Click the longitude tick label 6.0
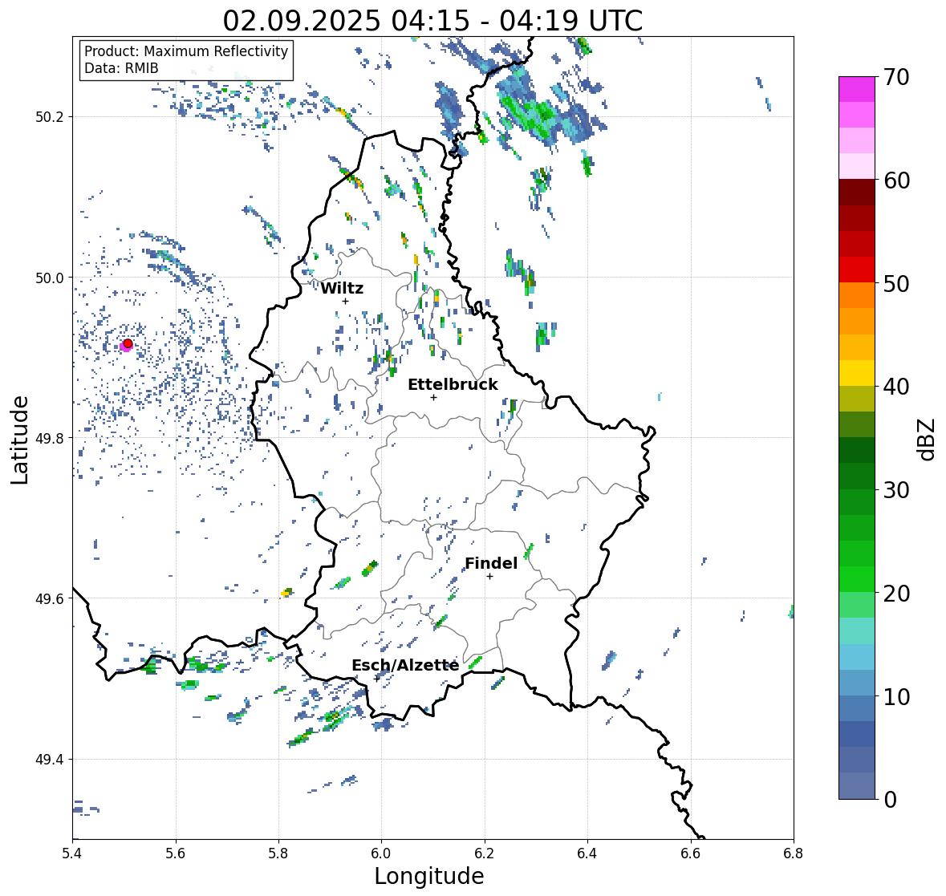The width and height of the screenshot is (946, 896). point(381,853)
